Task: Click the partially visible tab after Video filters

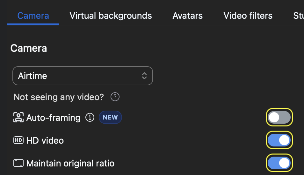Action: [x=298, y=16]
